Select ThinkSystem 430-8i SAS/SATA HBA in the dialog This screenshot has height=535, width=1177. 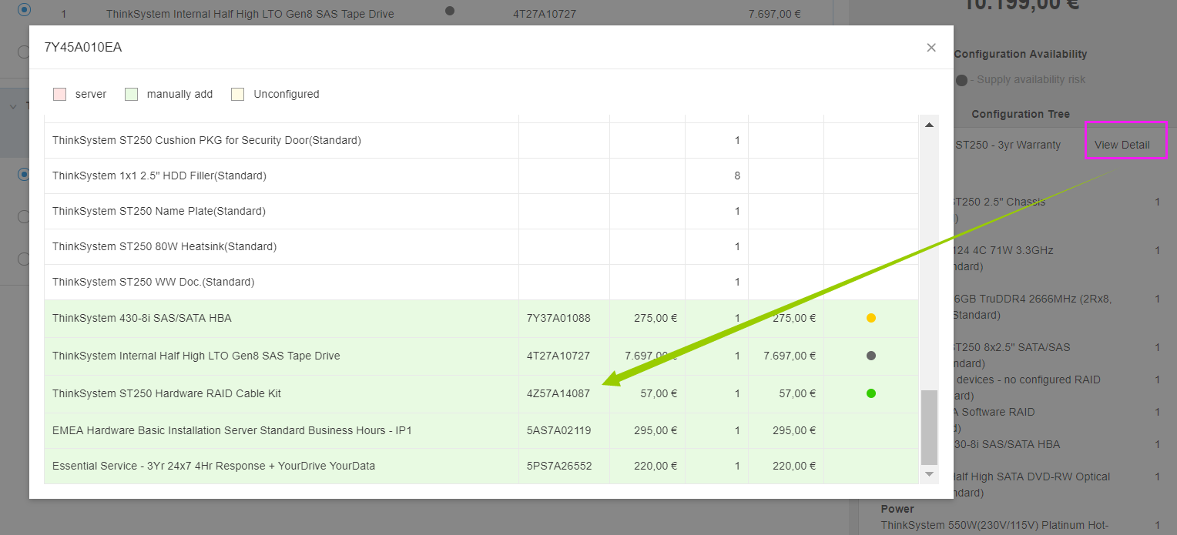pos(142,318)
